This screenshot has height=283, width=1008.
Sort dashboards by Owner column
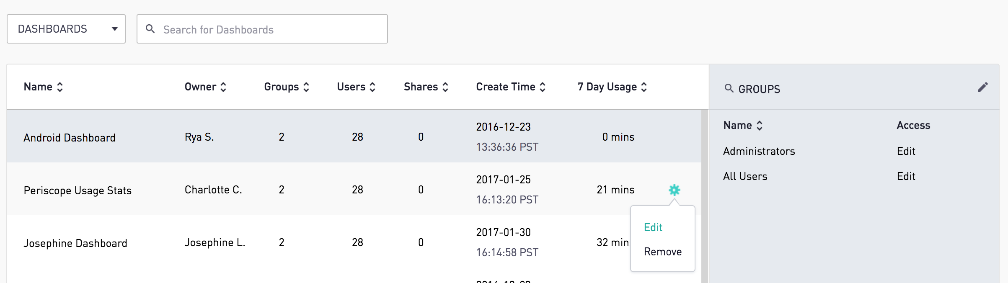tap(223, 87)
